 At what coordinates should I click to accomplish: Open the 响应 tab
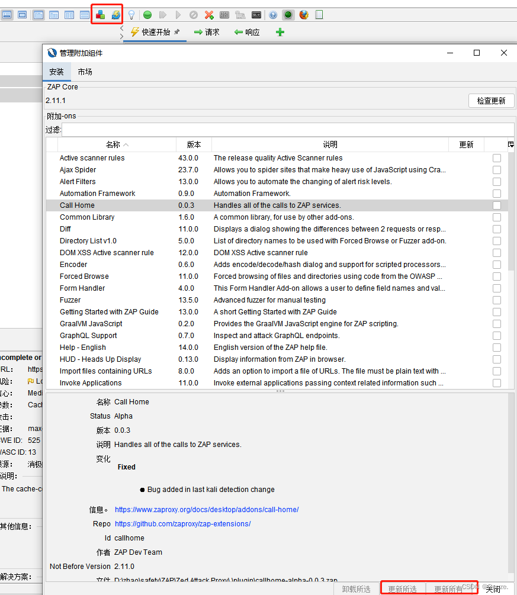point(247,32)
